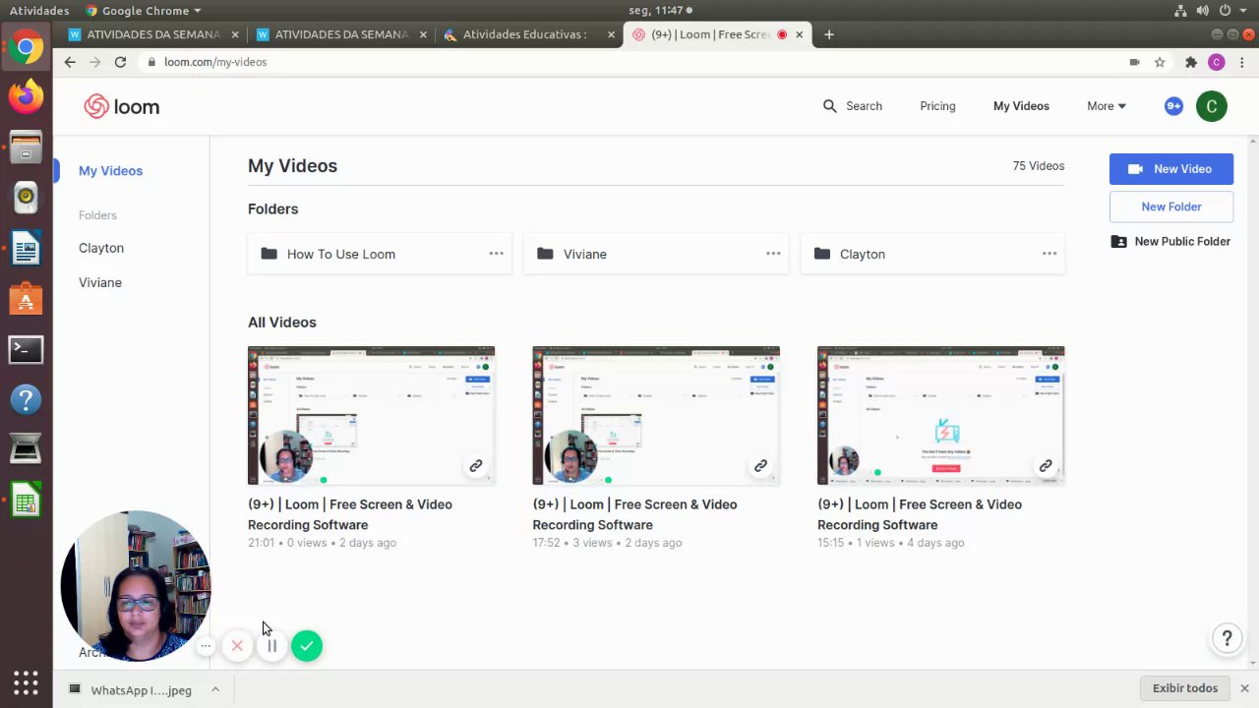Open Viviane folder in the sidebar
The width and height of the screenshot is (1259, 708).
click(100, 282)
